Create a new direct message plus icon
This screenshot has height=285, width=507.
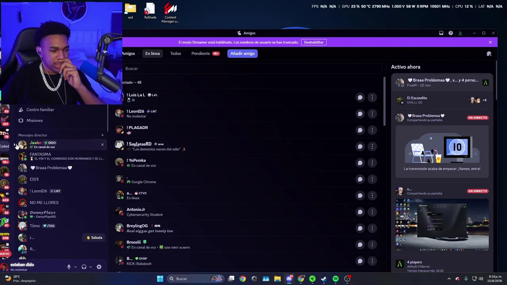tap(102, 135)
